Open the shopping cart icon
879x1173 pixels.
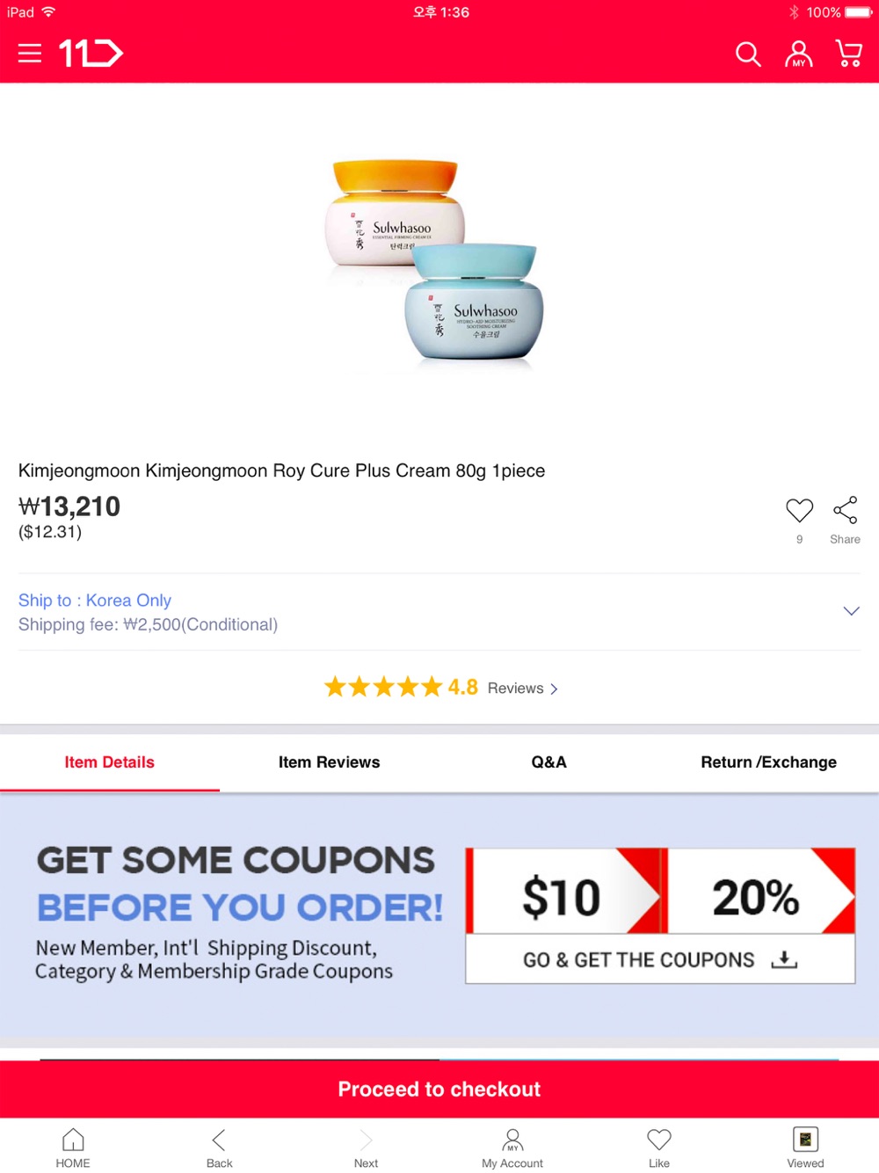pyautogui.click(x=848, y=54)
